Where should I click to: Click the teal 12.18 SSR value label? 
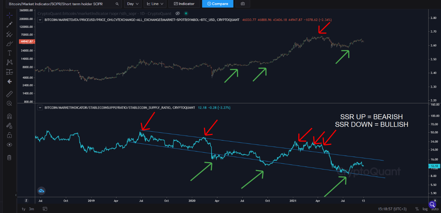(433, 166)
